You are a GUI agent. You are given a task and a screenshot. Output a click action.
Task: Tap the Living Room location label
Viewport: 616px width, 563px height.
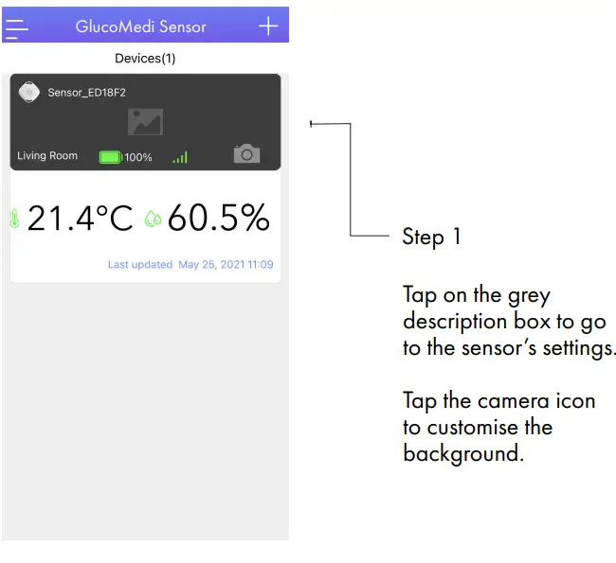(x=47, y=156)
